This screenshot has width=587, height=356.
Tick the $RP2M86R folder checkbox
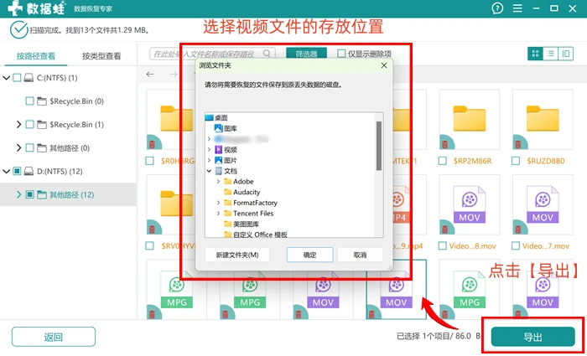coord(443,161)
